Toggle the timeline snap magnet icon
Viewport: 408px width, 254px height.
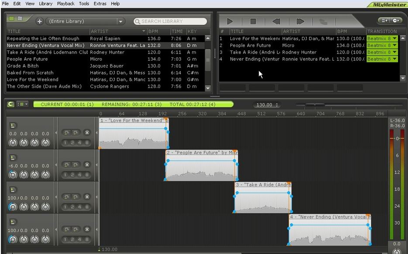(10, 105)
